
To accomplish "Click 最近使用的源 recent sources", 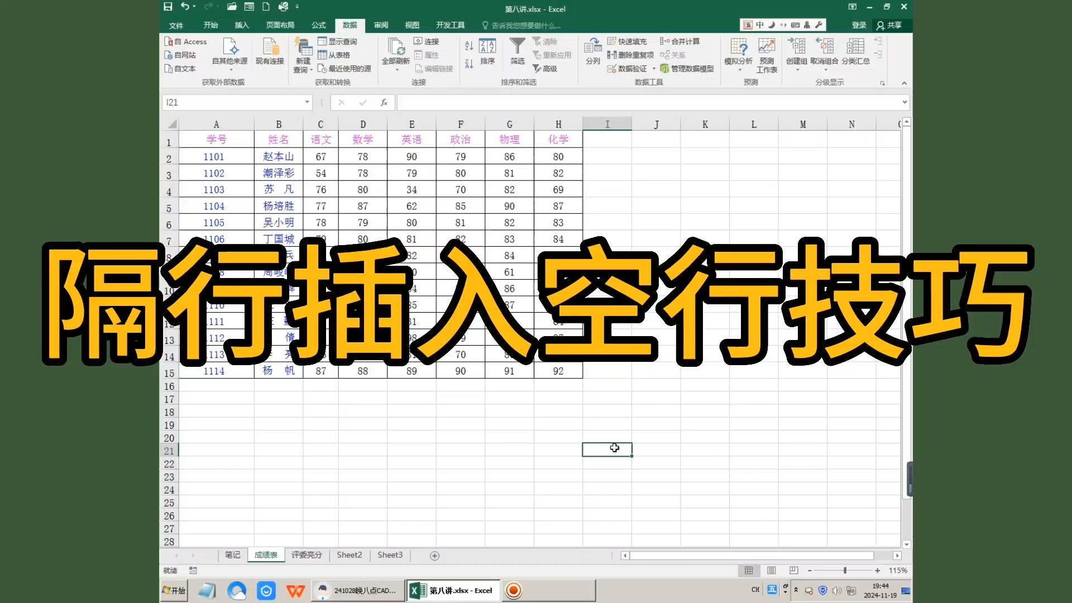I will click(344, 68).
